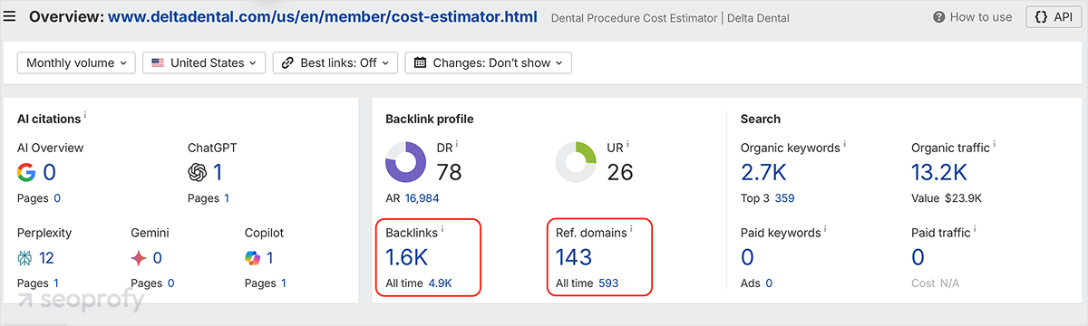
Task: Open AI Overview citations count 0
Action: tap(49, 172)
